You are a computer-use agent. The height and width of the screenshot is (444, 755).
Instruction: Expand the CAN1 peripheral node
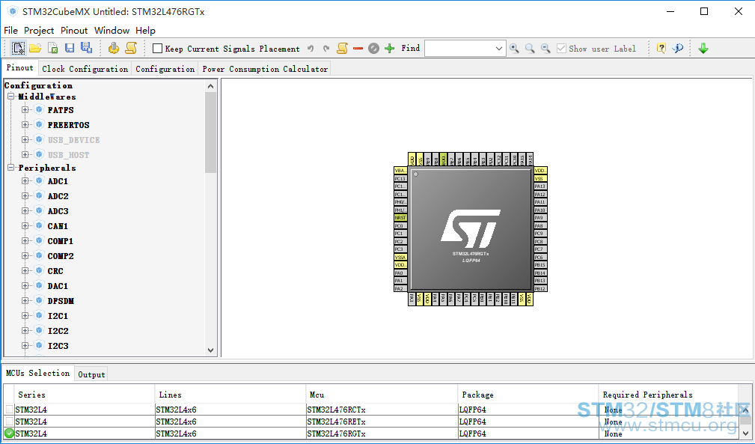click(25, 226)
